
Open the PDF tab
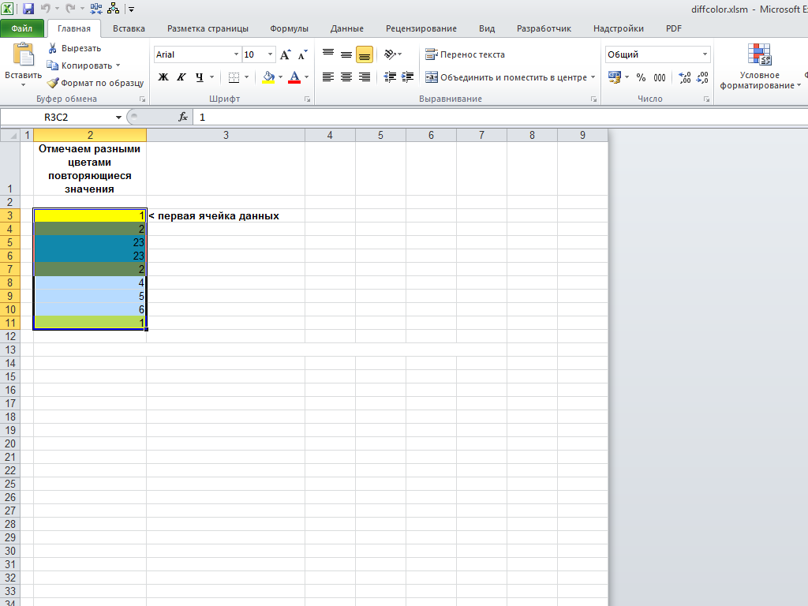(x=674, y=28)
